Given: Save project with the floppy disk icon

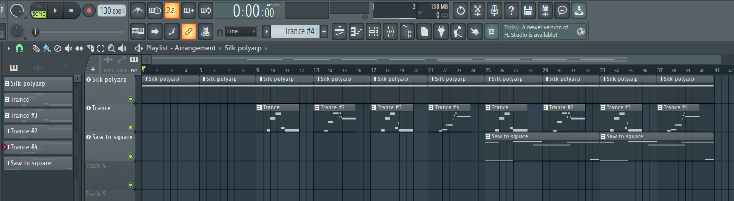Looking at the screenshot, I should tap(528, 10).
